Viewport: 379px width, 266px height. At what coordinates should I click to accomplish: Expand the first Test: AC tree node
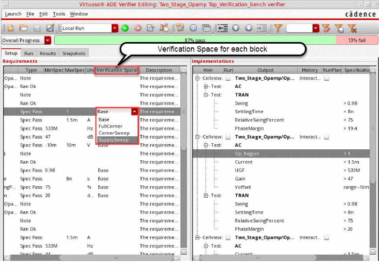206,86
